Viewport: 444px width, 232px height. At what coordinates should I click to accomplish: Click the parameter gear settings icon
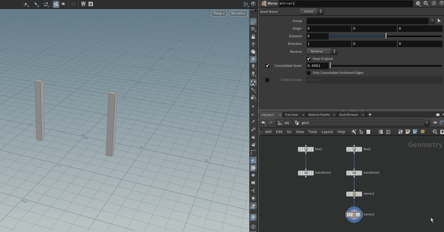click(x=418, y=3)
